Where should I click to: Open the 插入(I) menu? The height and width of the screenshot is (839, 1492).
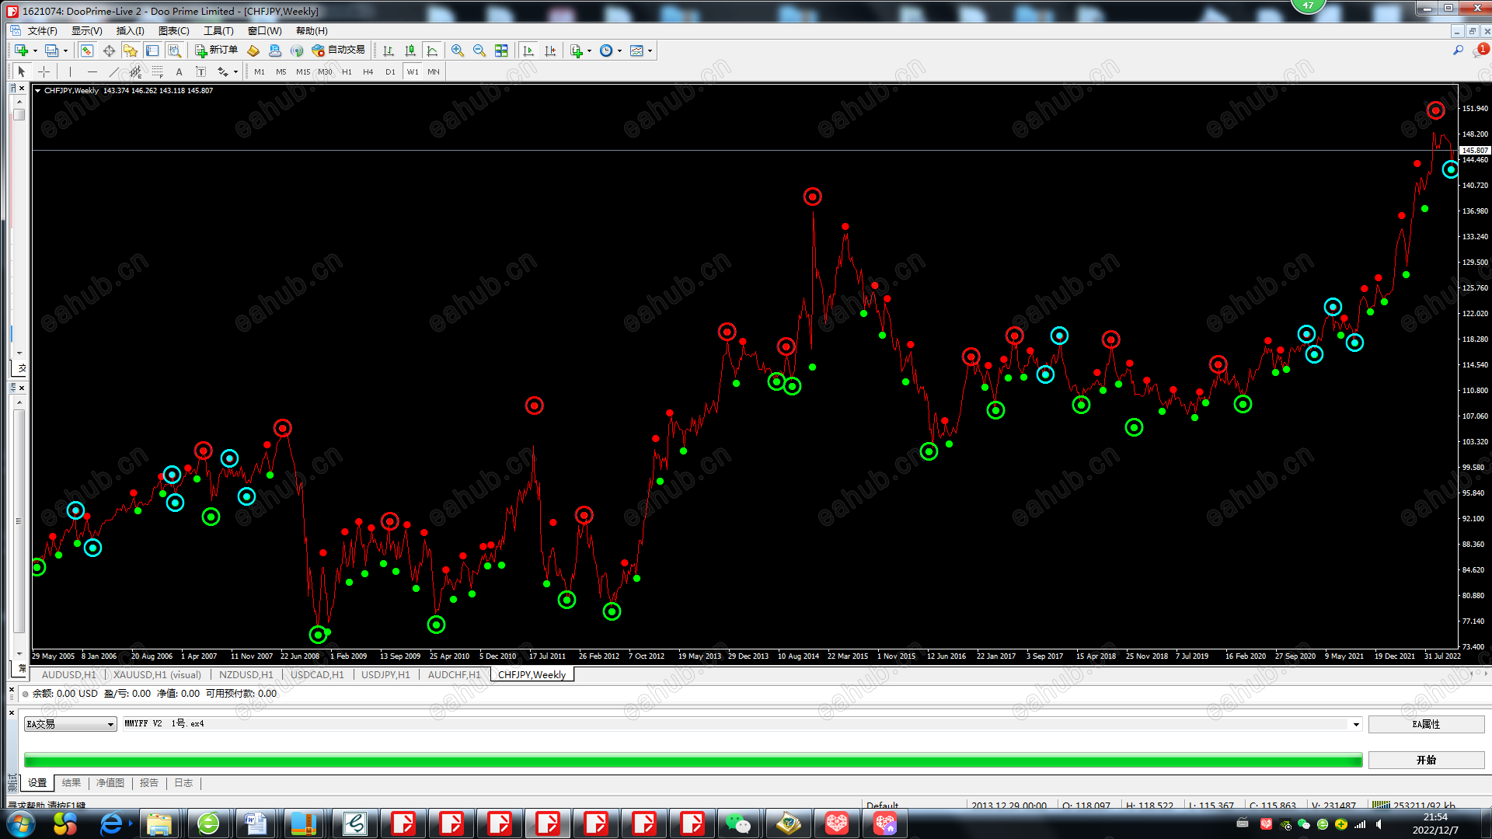130,31
